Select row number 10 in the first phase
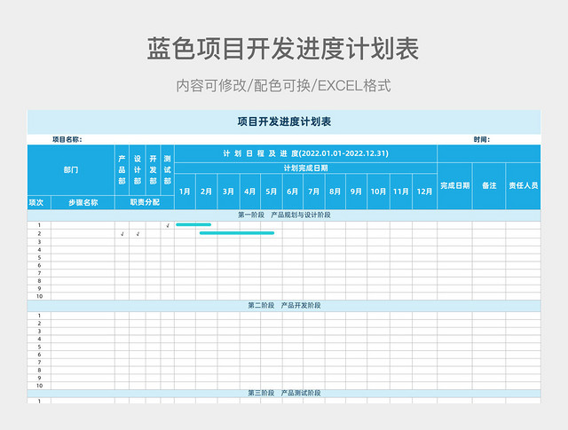 (39, 296)
